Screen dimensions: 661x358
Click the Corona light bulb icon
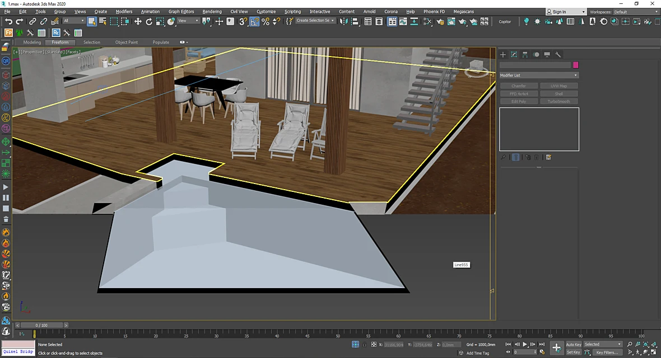point(526,21)
